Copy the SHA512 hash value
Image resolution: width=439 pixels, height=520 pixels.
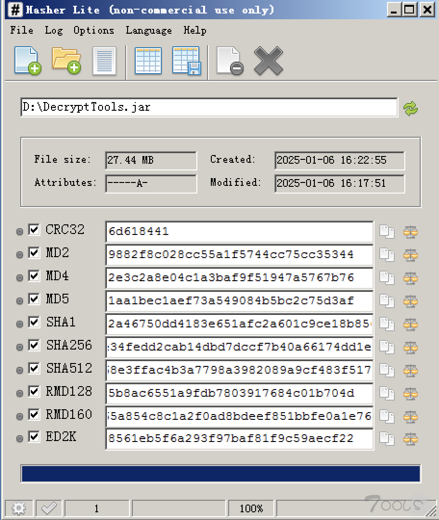(387, 370)
